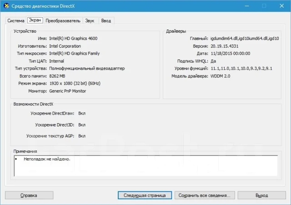This screenshot has height=205, width=291.
Task: Click the Generic PnP Monitor value
Action: [x=68, y=91]
